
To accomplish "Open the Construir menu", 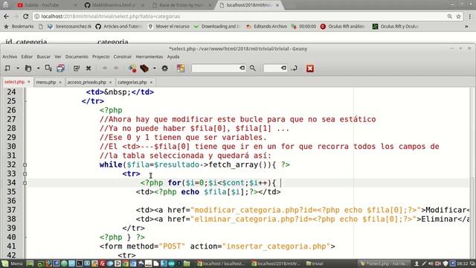I will (x=123, y=57).
